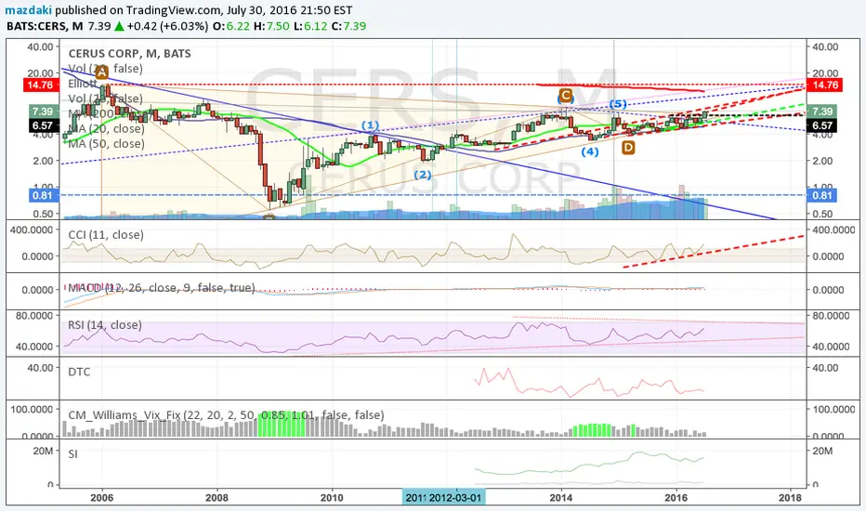The height and width of the screenshot is (511, 866).
Task: Click the BATS:CERS, M symbol text
Action: point(45,26)
